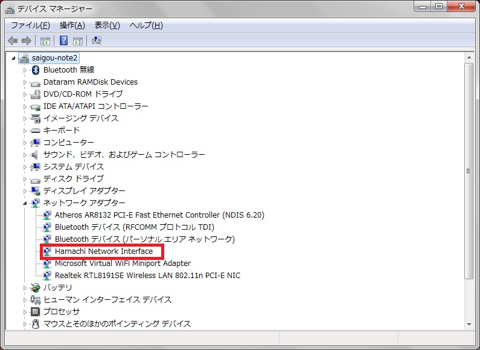Click the Back arrow toolbar icon
Screen dimensions: 480x350
coord(13,41)
